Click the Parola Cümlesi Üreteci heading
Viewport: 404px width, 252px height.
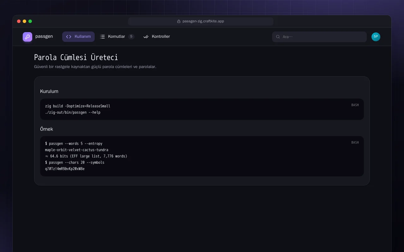click(x=76, y=57)
